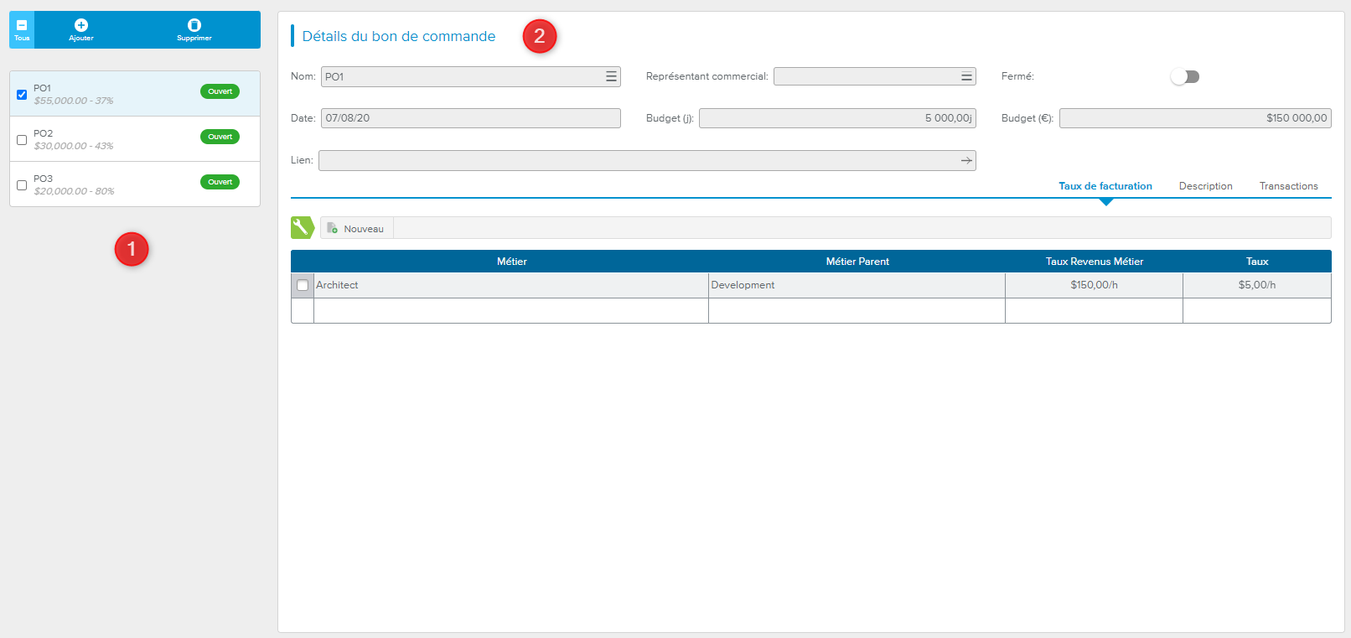Select the Taux de facturation tab
Image resolution: width=1351 pixels, height=638 pixels.
(1105, 186)
